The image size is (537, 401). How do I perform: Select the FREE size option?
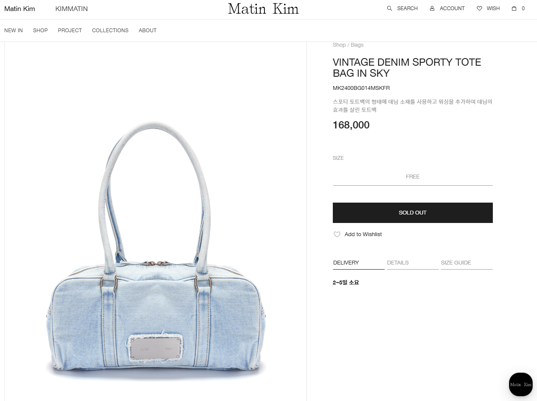(x=413, y=177)
